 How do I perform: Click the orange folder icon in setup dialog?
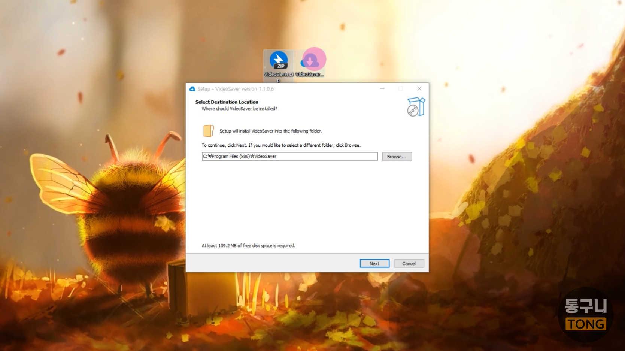click(x=208, y=131)
